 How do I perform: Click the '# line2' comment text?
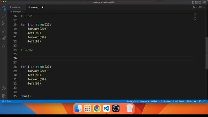[27, 50]
